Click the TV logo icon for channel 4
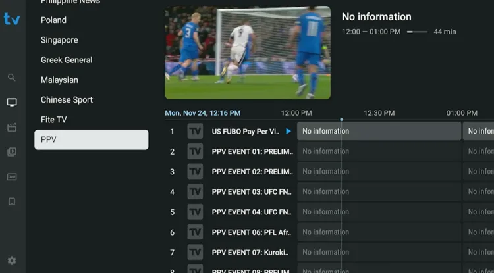Screen dimensions: 494x273 coord(195,191)
